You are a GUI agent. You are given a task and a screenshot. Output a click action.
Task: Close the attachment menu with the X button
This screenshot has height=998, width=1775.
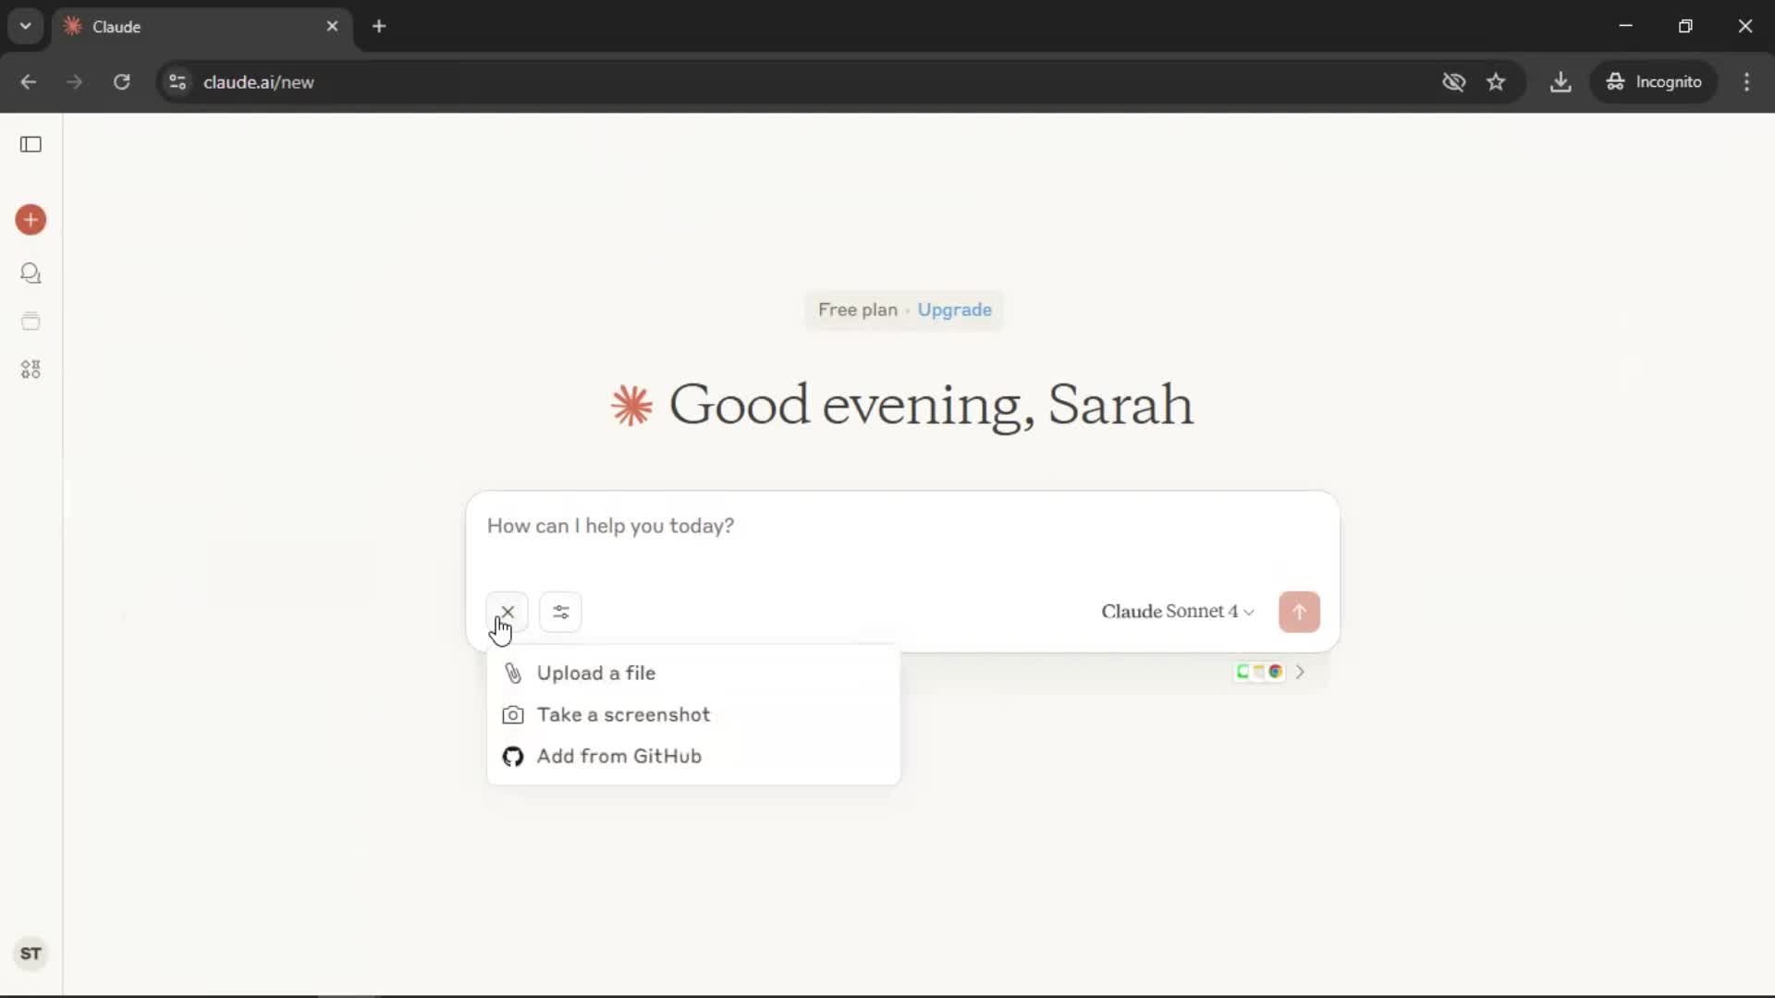[x=507, y=612]
